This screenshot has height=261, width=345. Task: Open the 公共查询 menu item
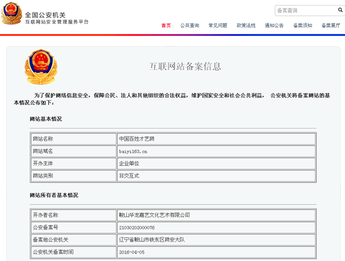(189, 25)
